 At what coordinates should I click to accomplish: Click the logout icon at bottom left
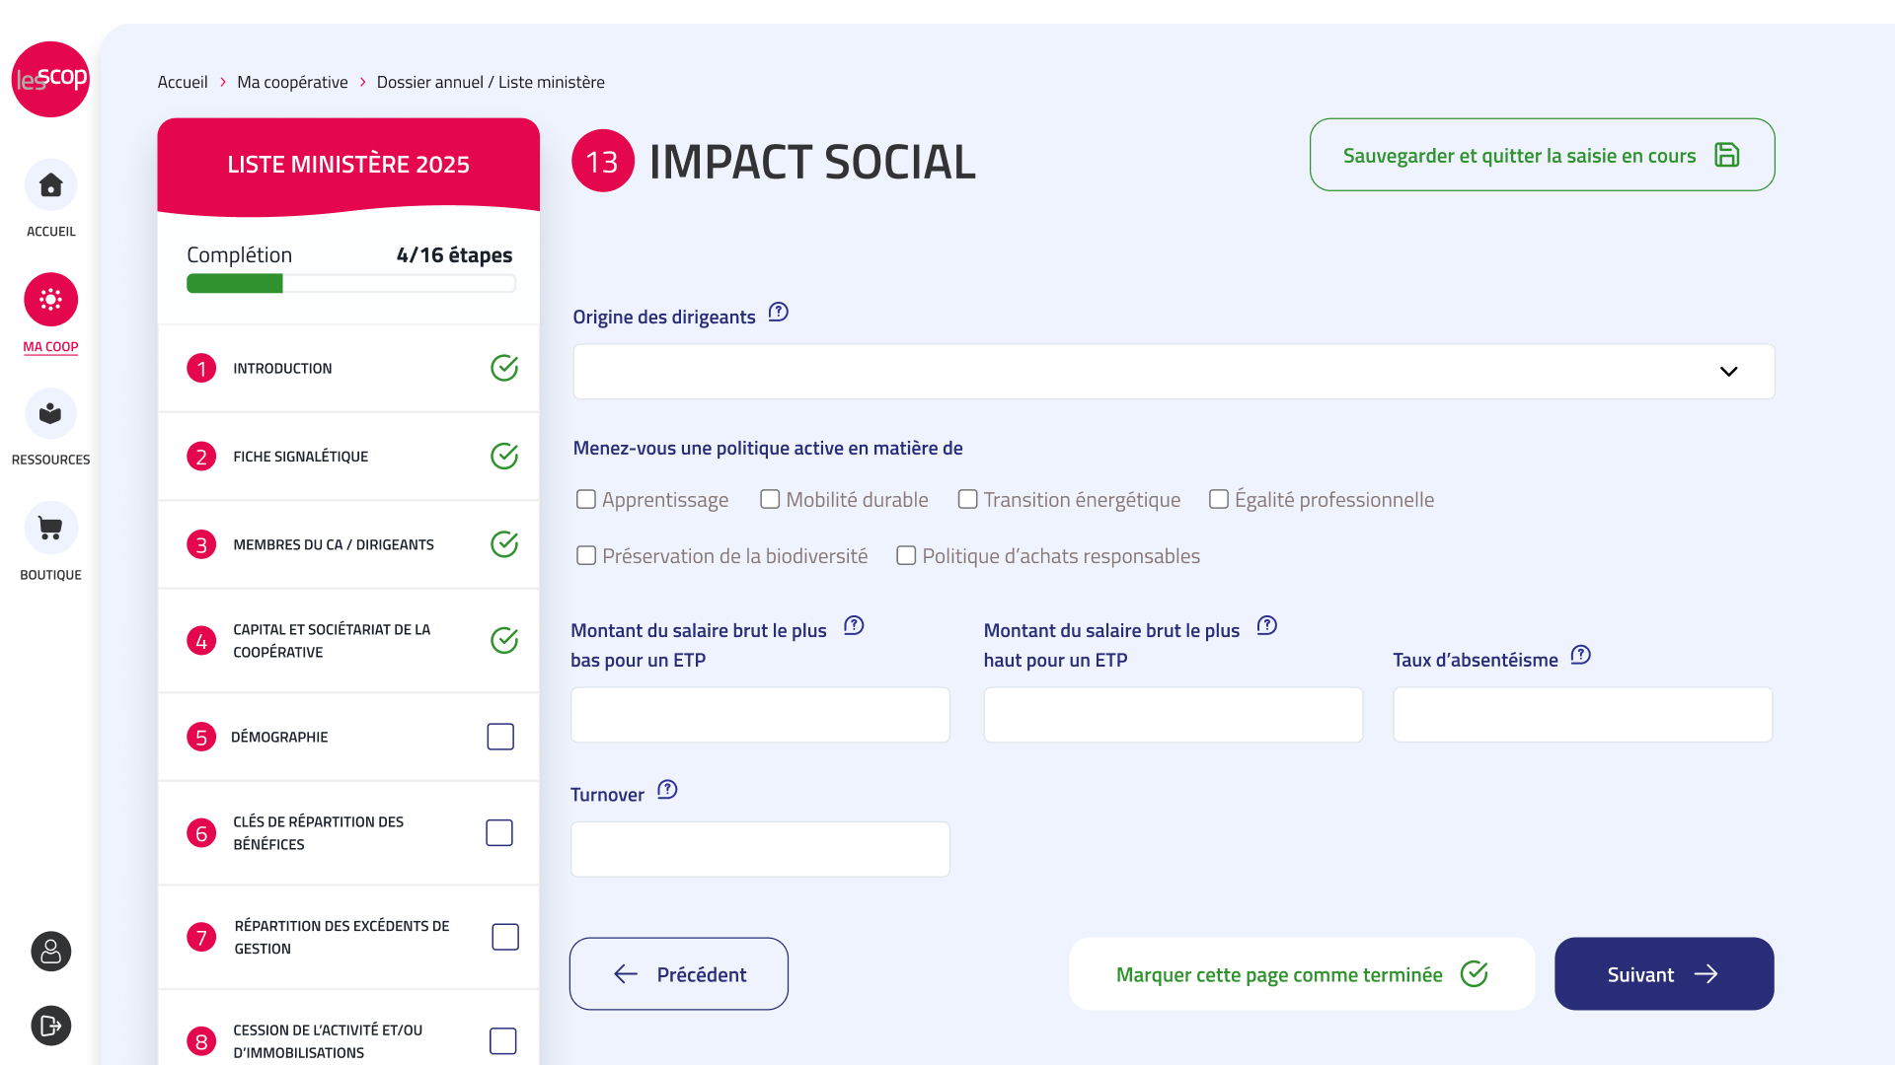tap(50, 1026)
